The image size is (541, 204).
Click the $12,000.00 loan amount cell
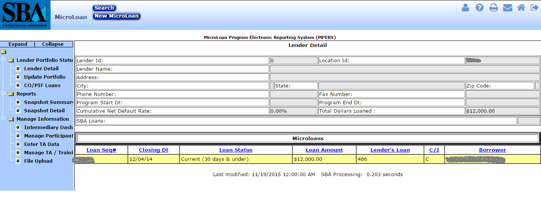click(324, 159)
